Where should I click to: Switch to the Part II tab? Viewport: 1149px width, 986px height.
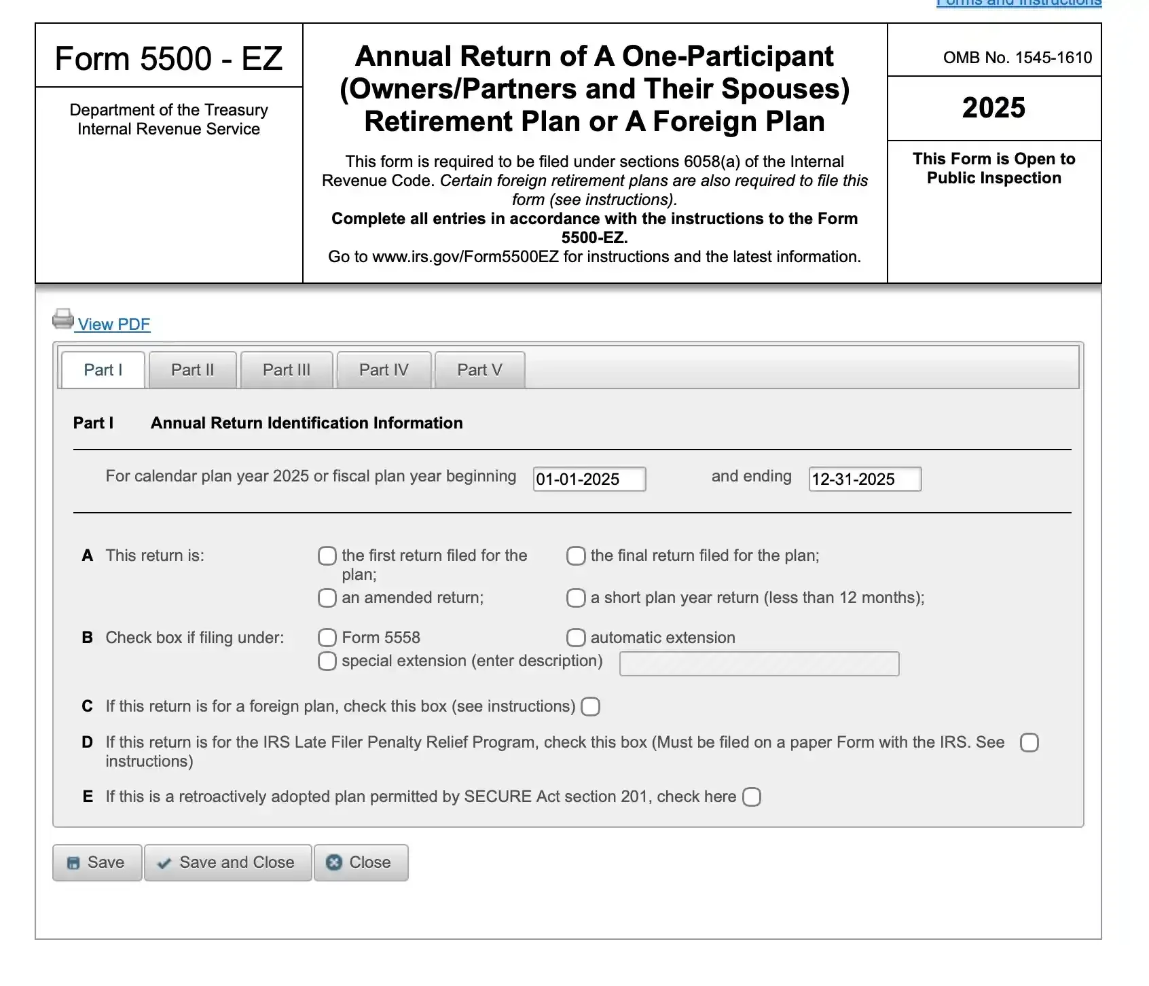[193, 370]
